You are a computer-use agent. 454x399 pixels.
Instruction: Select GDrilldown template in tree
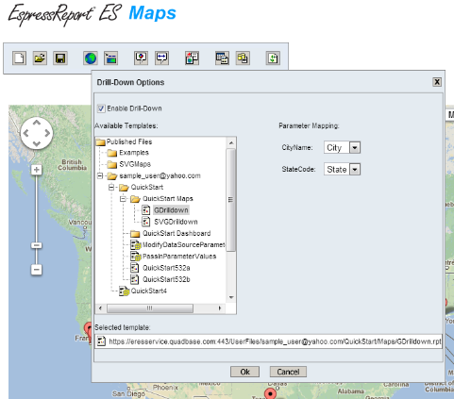point(171,210)
